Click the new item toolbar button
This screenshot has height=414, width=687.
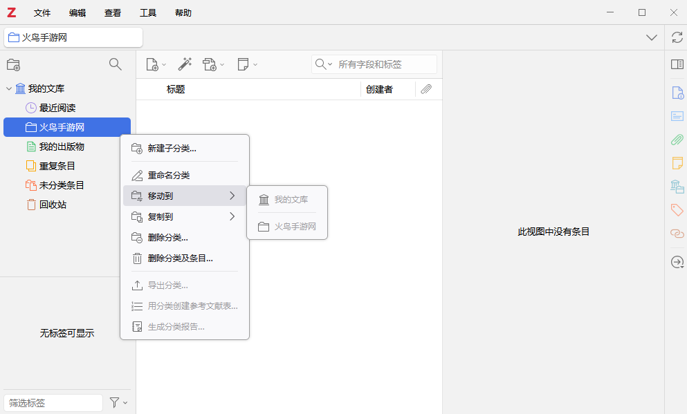pos(156,64)
